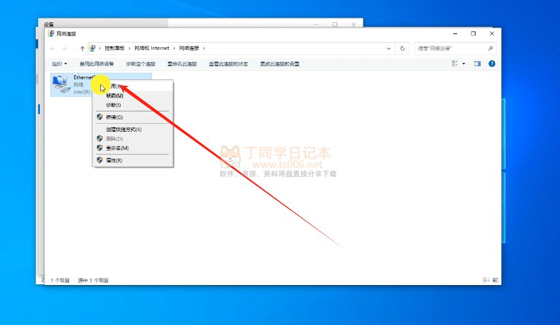Choose 删除(D) from the context menu
Viewport: 560px width, 325px height.
point(132,138)
